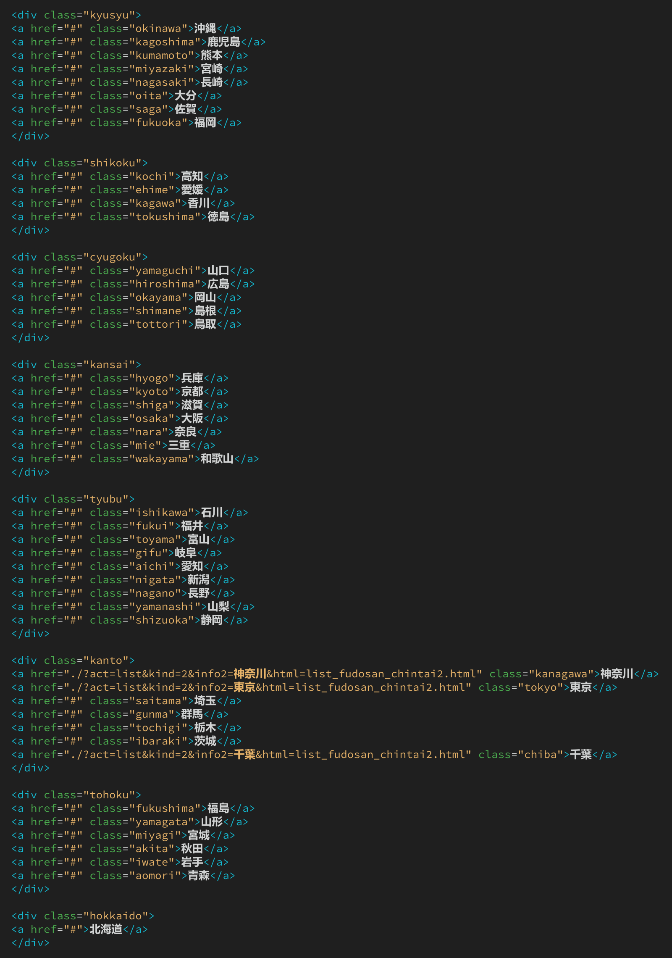This screenshot has height=958, width=672.
Task: Click the kochi 高知 line
Action: click(x=120, y=176)
